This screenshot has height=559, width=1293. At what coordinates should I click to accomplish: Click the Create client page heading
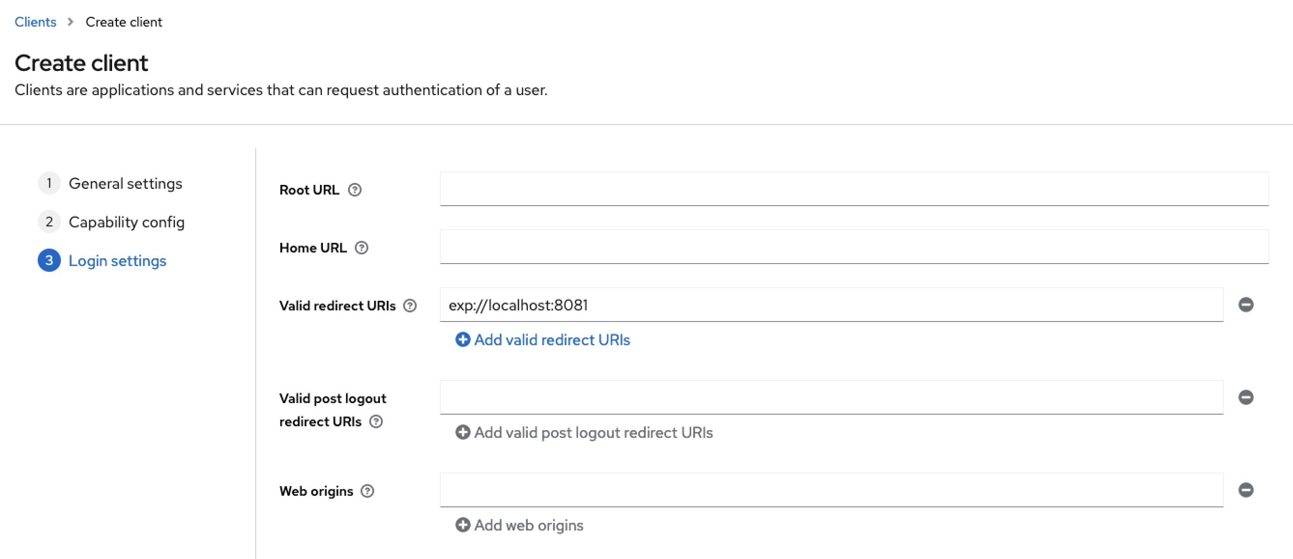(81, 63)
